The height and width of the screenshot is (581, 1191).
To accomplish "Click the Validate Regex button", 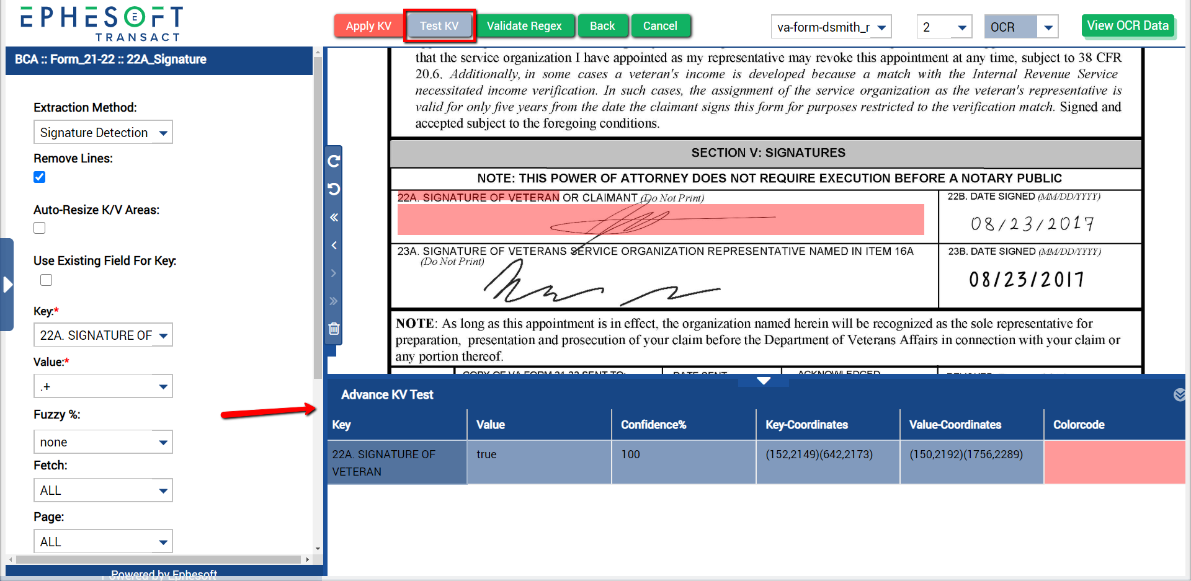I will click(x=524, y=26).
